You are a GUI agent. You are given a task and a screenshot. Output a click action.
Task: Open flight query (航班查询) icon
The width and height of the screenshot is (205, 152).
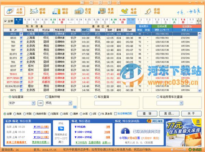38,11
